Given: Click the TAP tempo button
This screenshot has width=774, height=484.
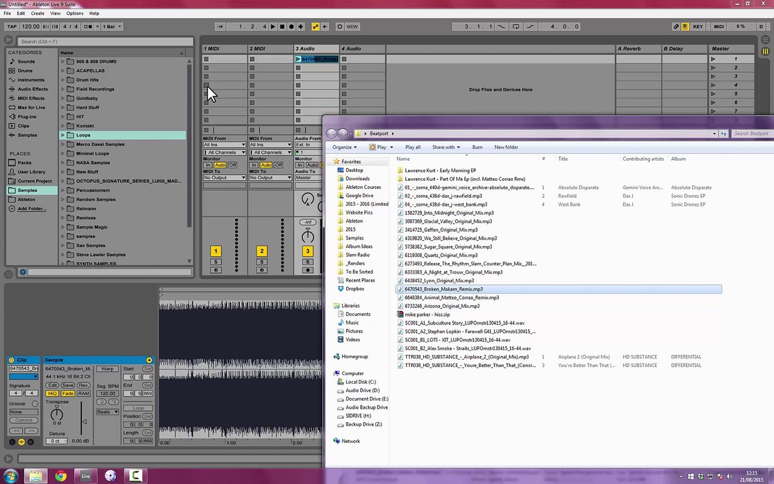Looking at the screenshot, I should pyautogui.click(x=12, y=27).
